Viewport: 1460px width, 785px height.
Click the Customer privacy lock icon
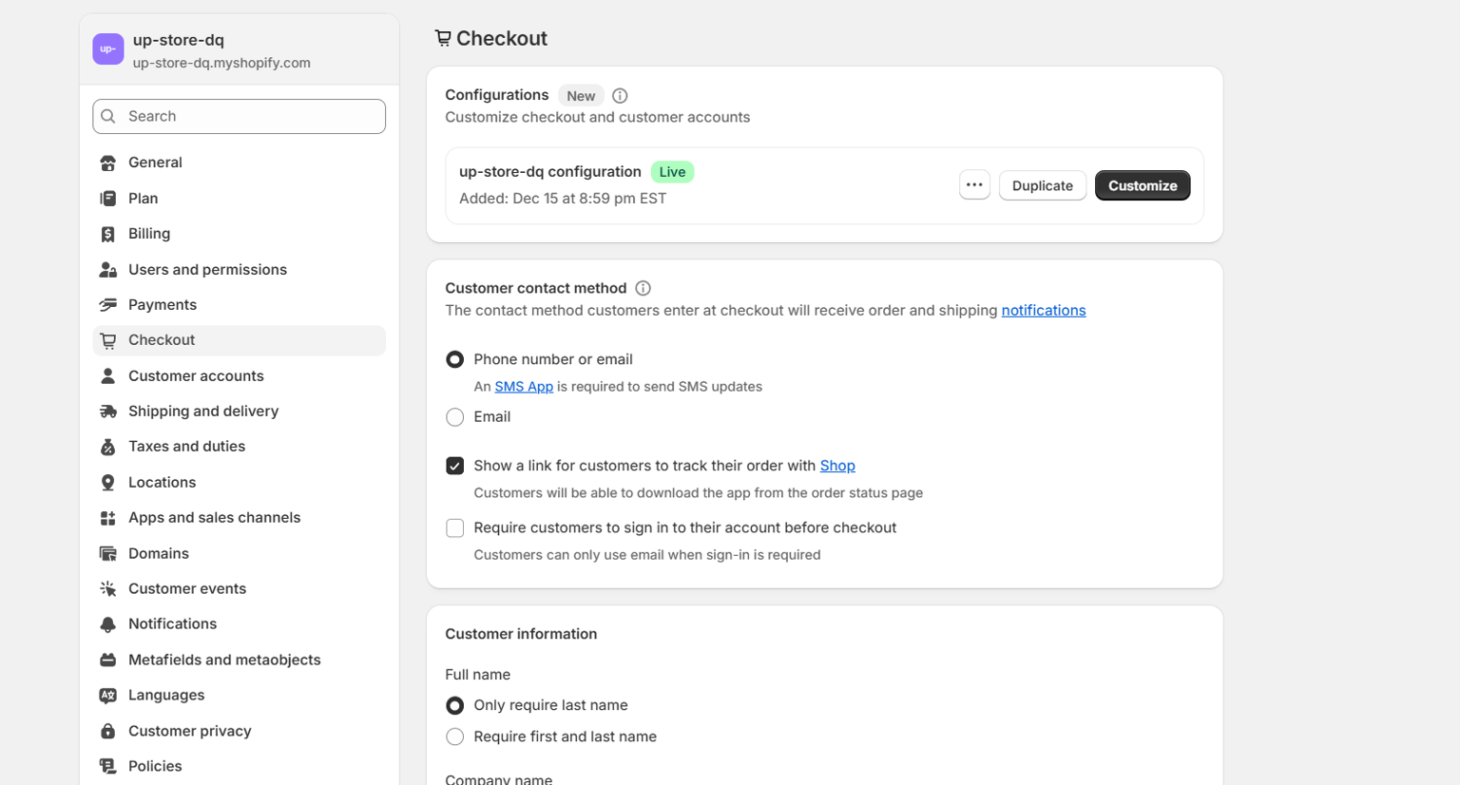[108, 731]
